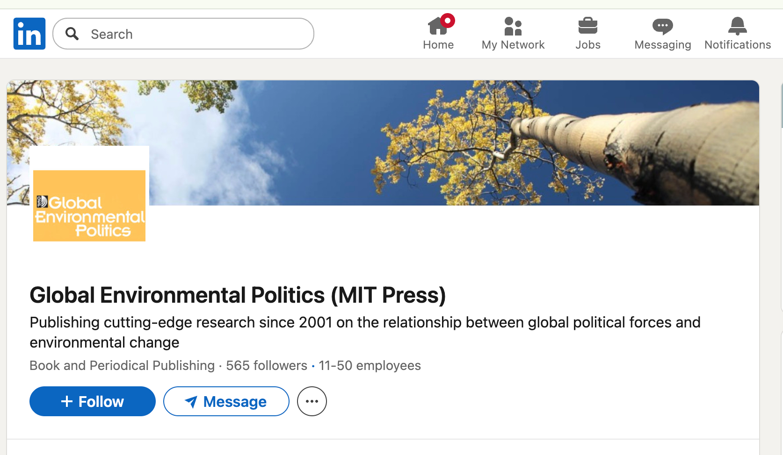Go to Home via house icon

pyautogui.click(x=438, y=27)
